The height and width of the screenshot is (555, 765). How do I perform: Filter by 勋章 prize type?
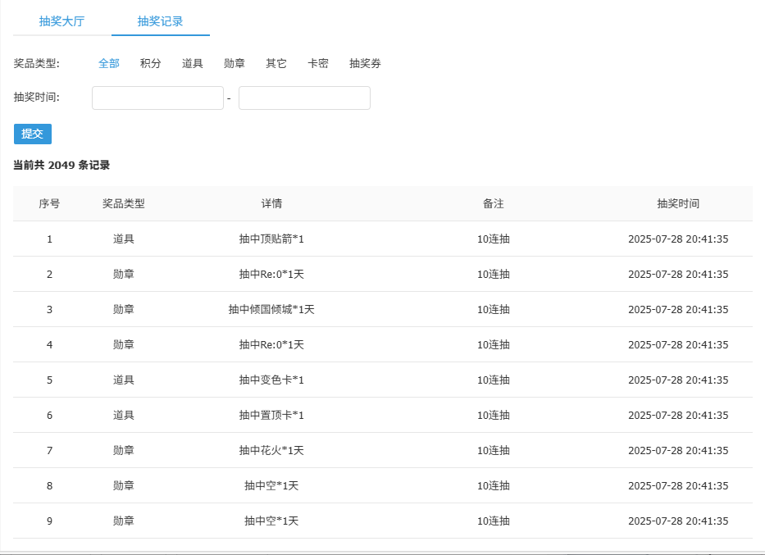234,63
